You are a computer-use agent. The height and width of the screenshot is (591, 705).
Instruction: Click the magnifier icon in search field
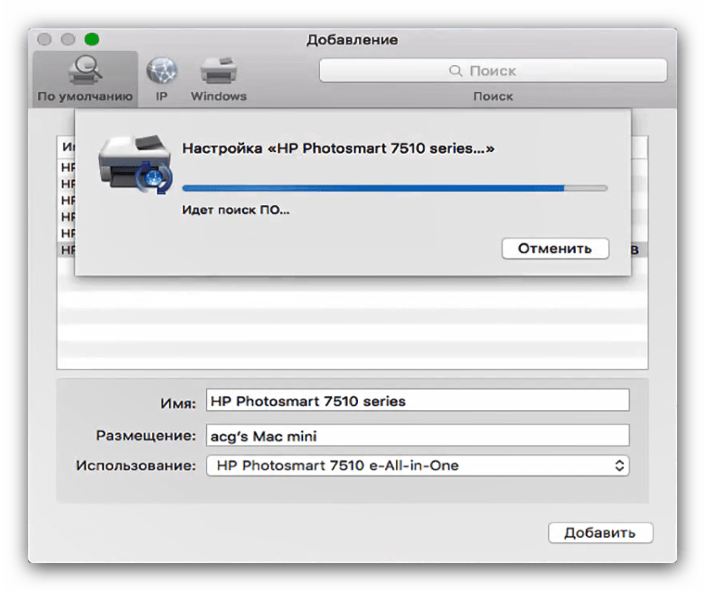[456, 71]
